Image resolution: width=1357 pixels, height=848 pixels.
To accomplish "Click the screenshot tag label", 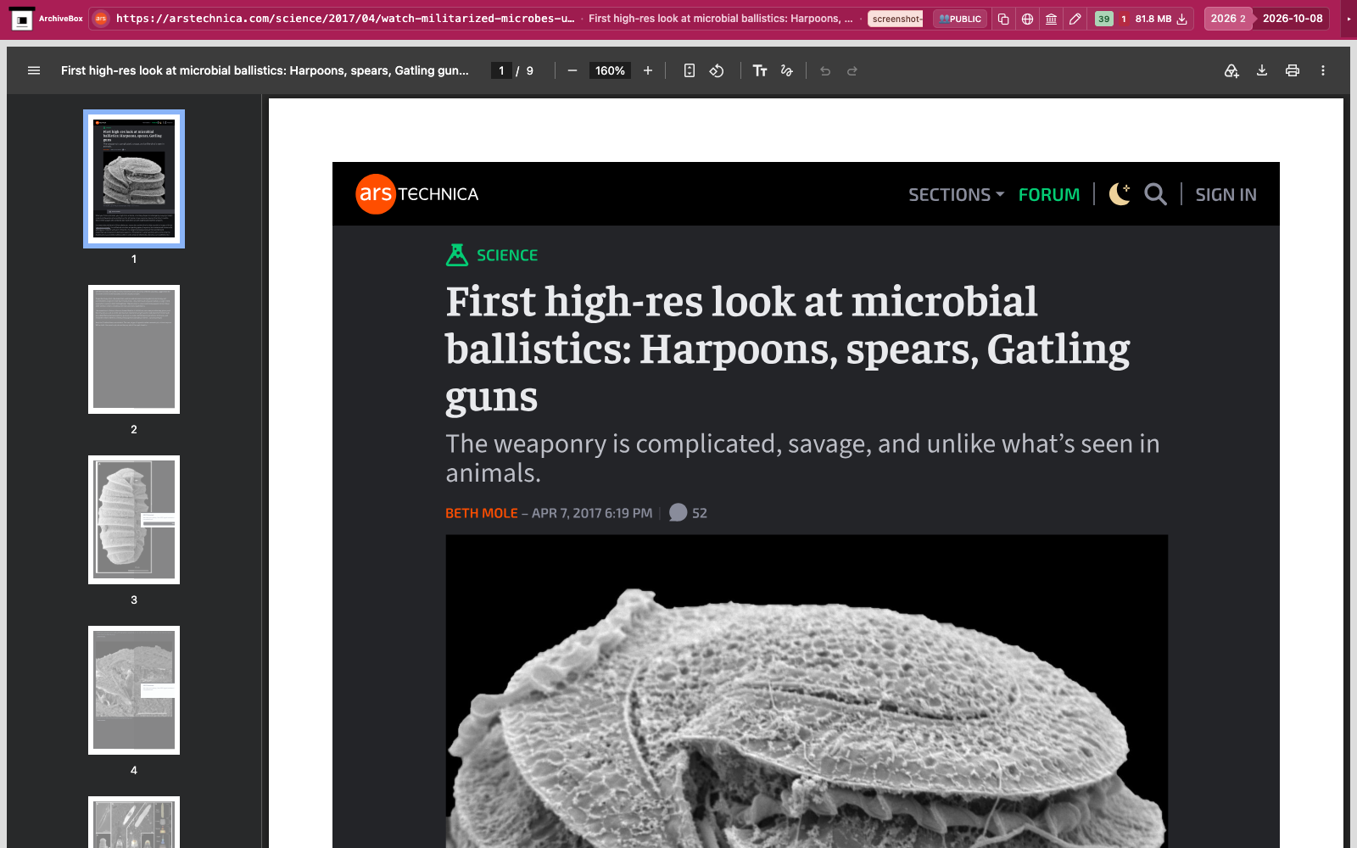I will coord(896,19).
